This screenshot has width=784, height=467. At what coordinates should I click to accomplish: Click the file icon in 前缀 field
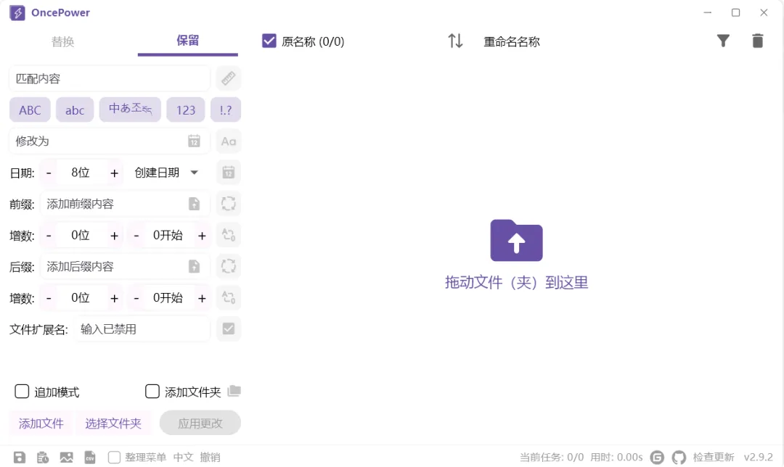pyautogui.click(x=194, y=204)
